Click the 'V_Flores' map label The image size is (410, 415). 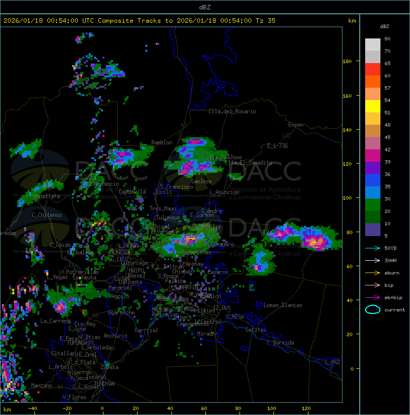74,397
